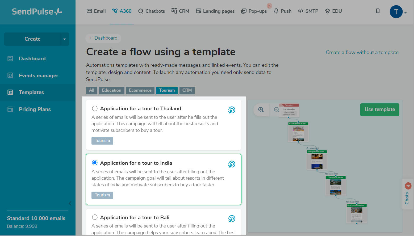The image size is (414, 236).
Task: Collapse the left sidebar with the chevron
Action: 70,204
